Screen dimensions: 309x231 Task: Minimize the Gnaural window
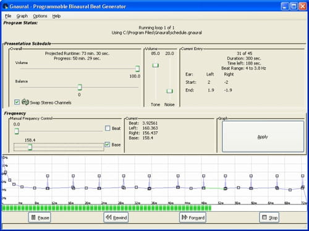[284, 6]
